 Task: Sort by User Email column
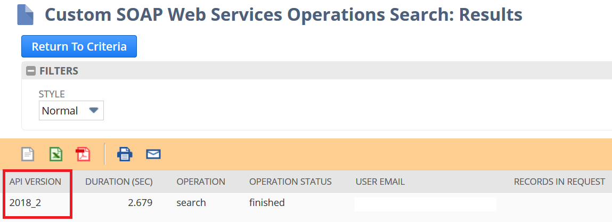point(380,182)
